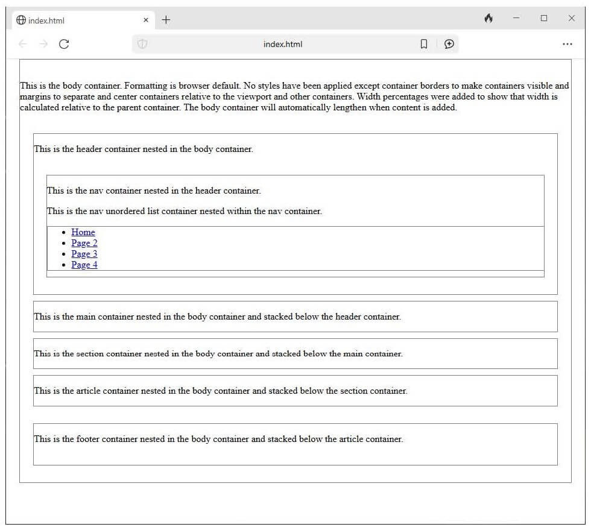591x530 pixels.
Task: Open the shield site security icon
Action: click(x=142, y=44)
